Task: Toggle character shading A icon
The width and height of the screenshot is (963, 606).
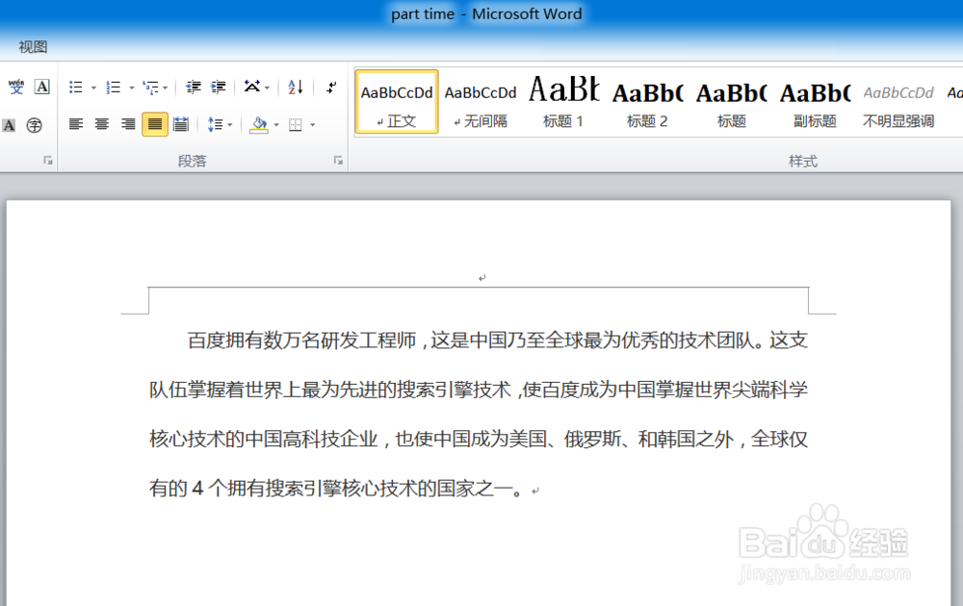Action: (9, 125)
